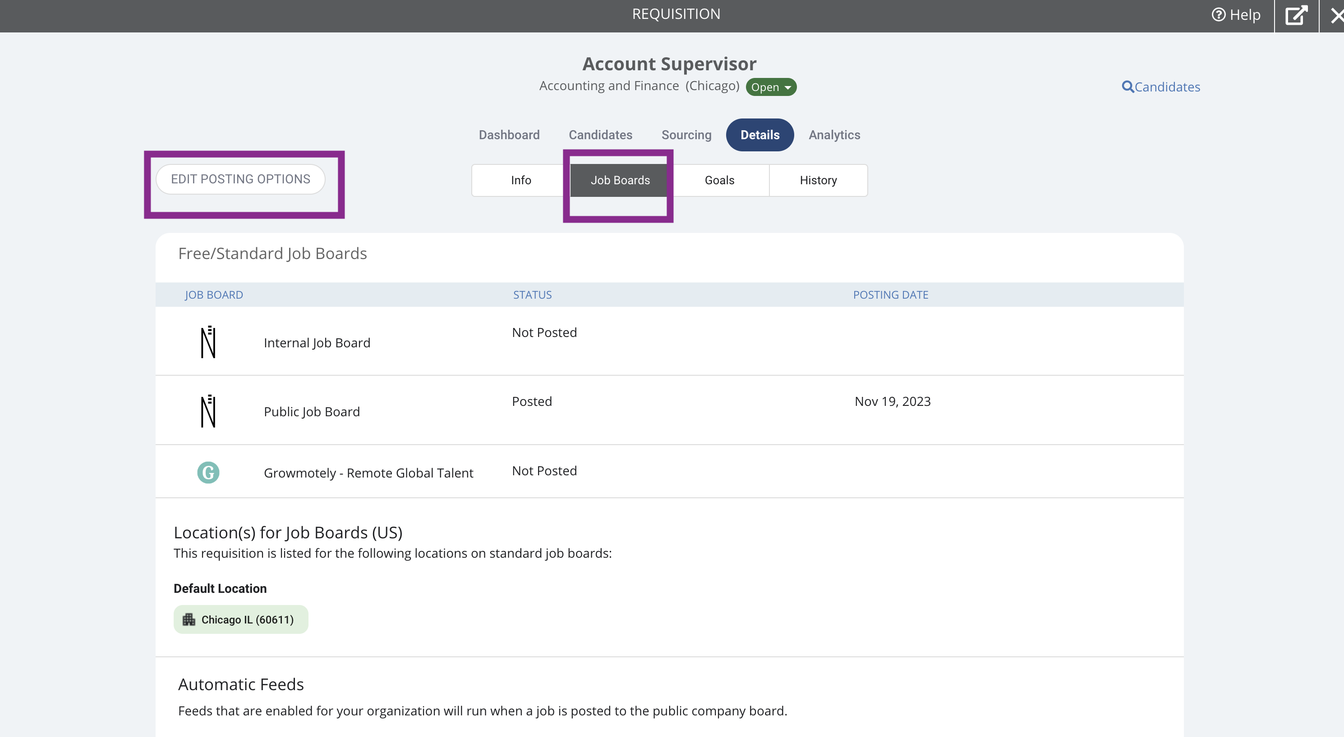The height and width of the screenshot is (737, 1344).
Task: Click the Automatic Feeds heading
Action: click(x=241, y=685)
